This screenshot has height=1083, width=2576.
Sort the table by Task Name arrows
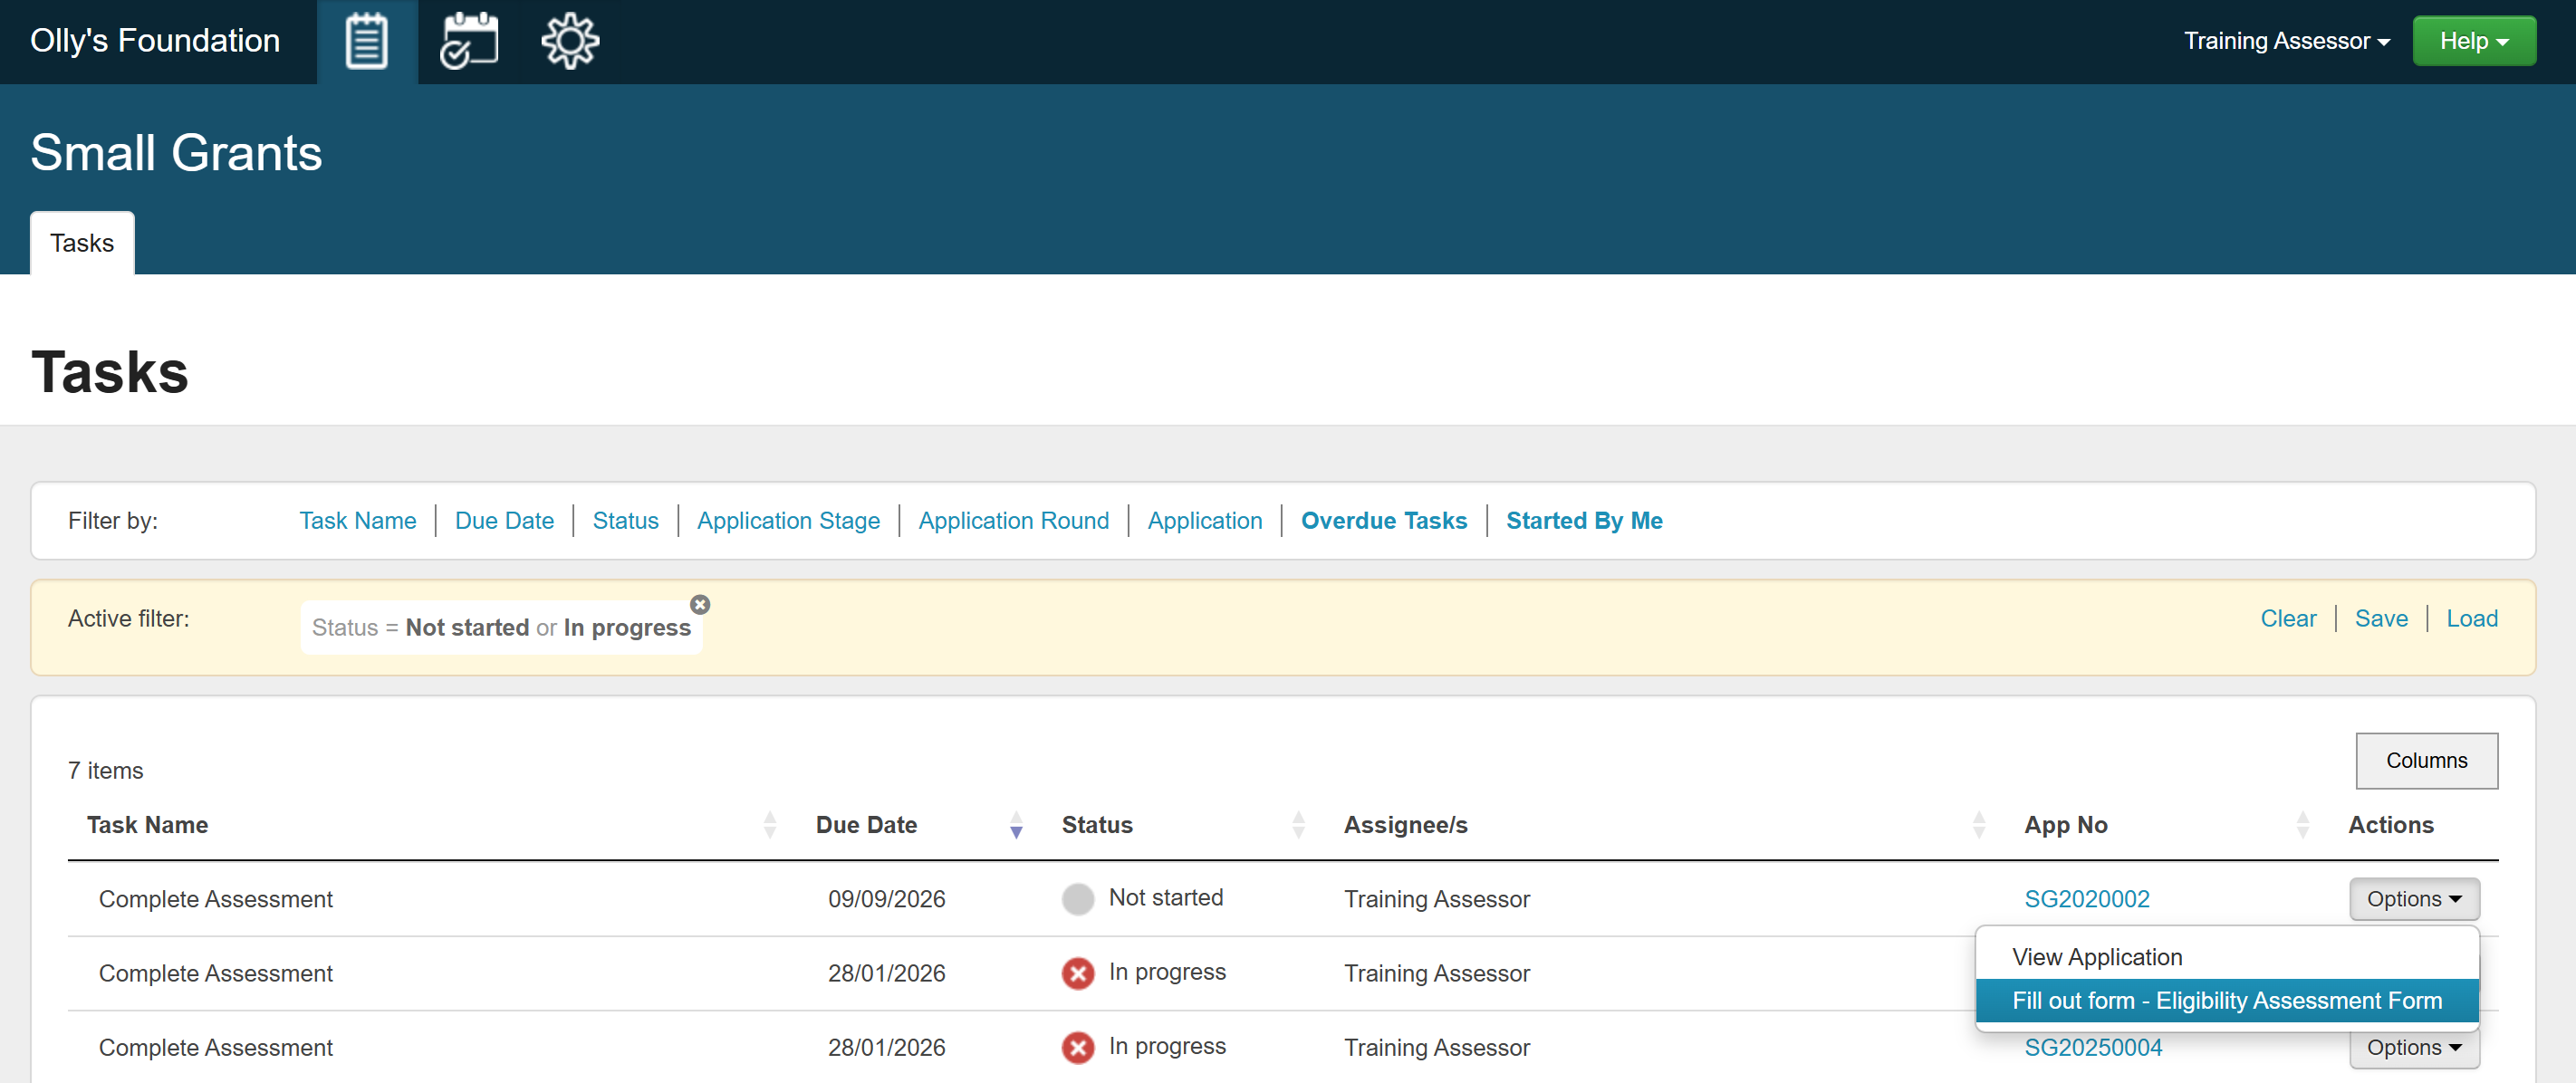click(x=770, y=825)
